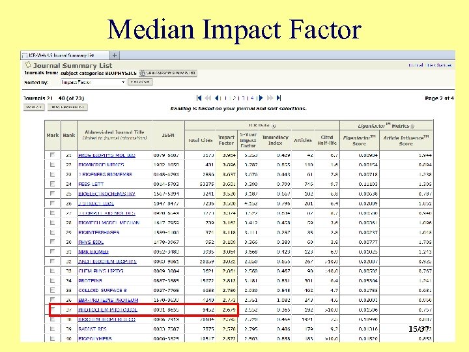This screenshot has width=469, height=352.
Task: Open COLLOID SURFACE B journal link
Action: pos(103,290)
